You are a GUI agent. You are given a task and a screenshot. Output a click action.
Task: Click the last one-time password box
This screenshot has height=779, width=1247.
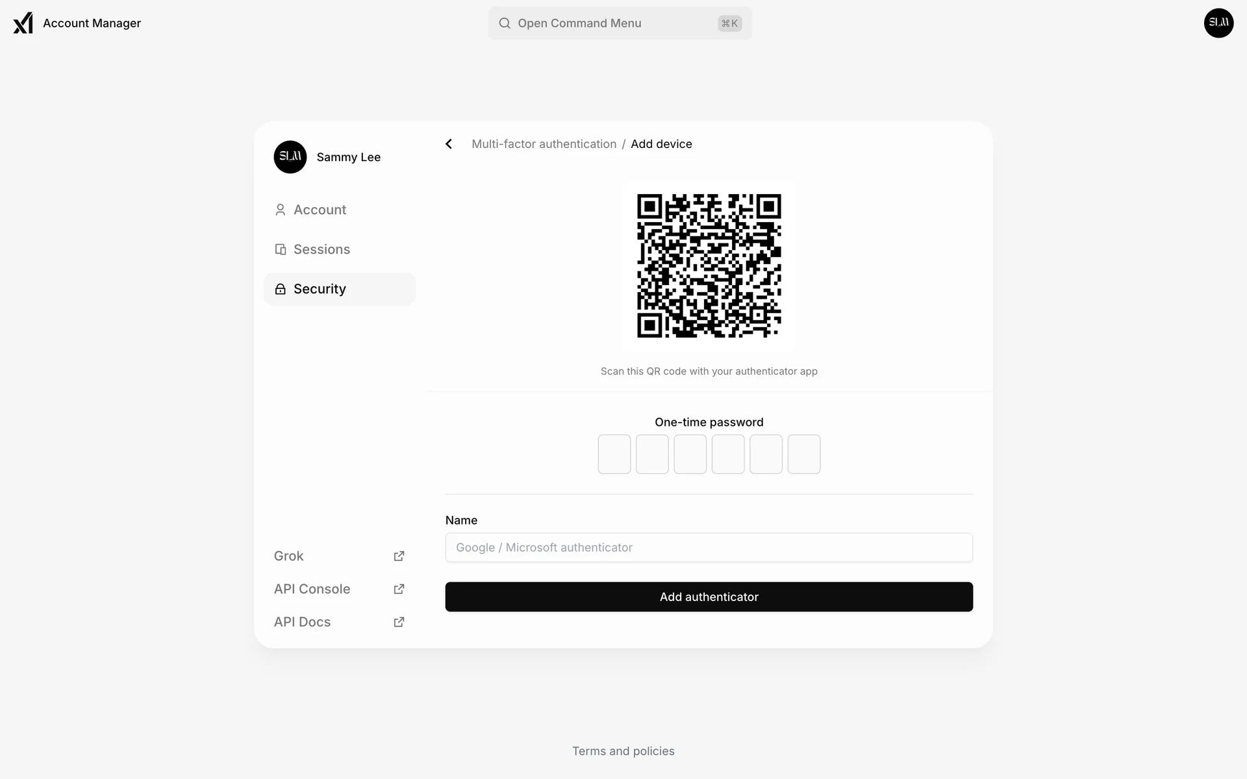pyautogui.click(x=804, y=454)
